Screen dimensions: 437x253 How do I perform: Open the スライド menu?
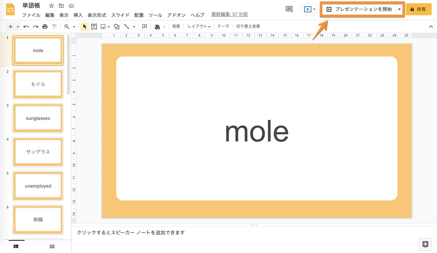pos(120,15)
